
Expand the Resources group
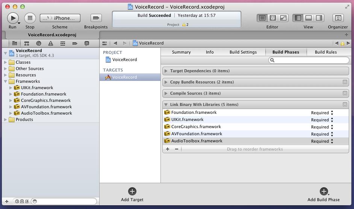(x=5, y=75)
